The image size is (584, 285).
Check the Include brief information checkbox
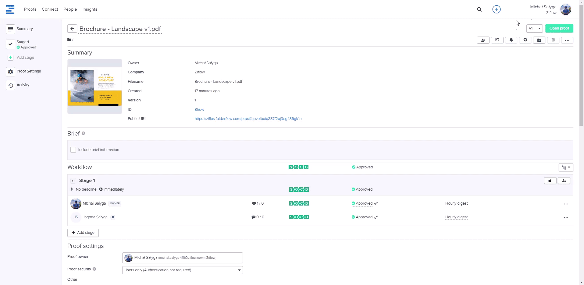tap(73, 150)
